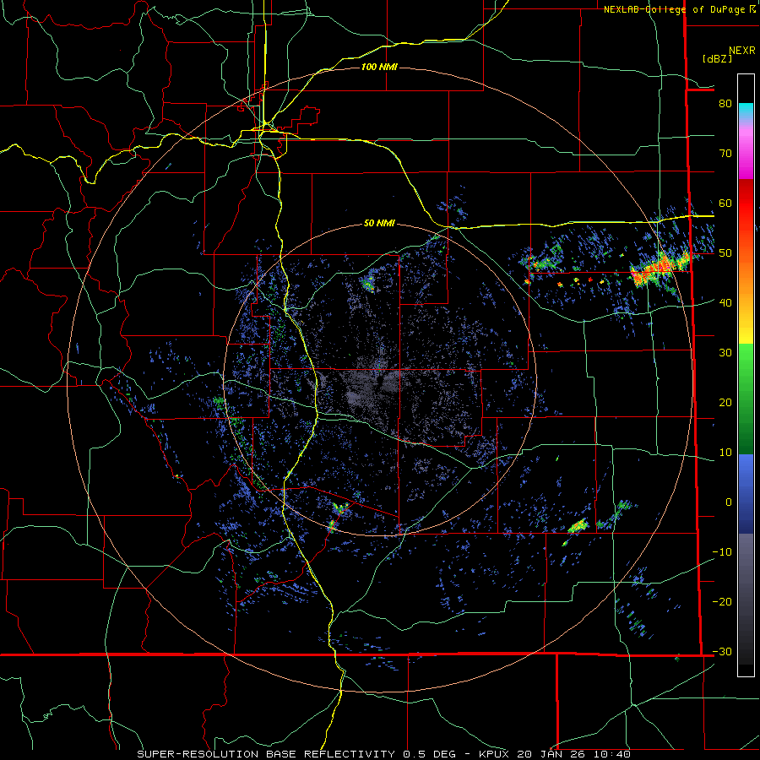This screenshot has width=760, height=760.
Task: Click the 20 JAN 26 10:40 timestamp
Action: point(574,754)
